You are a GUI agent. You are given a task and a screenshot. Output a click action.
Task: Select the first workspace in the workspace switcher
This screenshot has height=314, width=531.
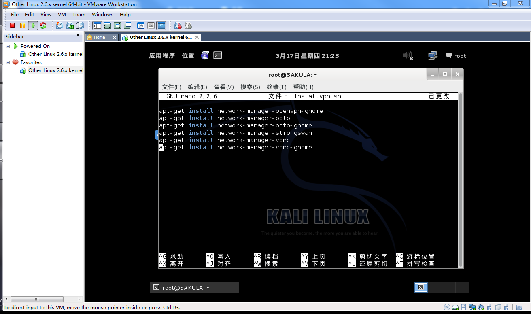tap(421, 287)
